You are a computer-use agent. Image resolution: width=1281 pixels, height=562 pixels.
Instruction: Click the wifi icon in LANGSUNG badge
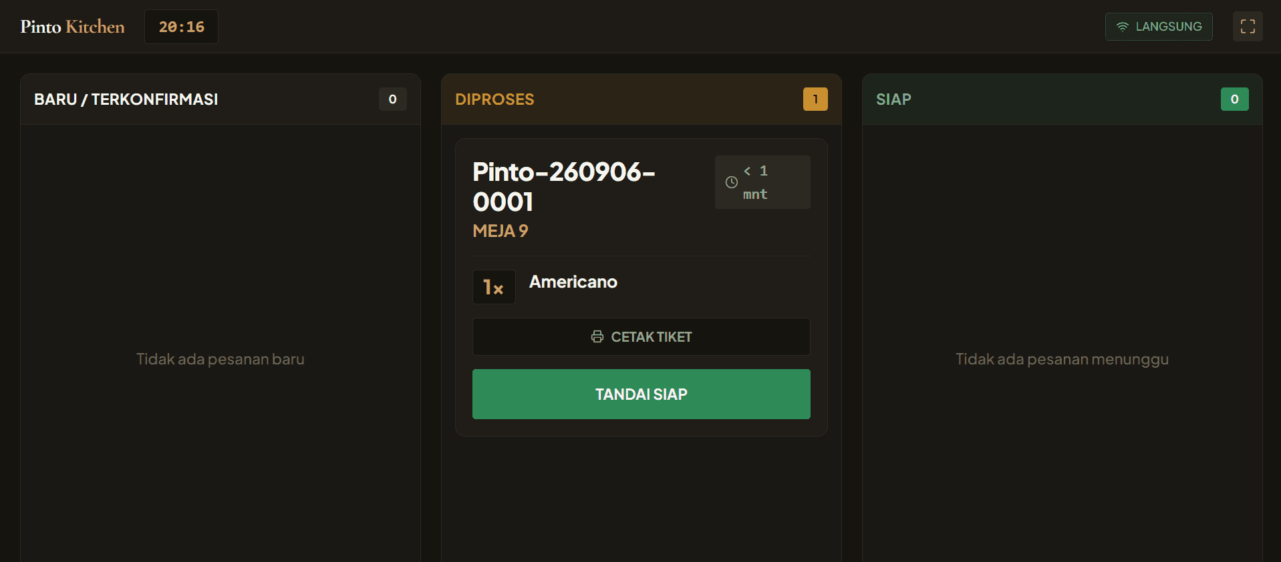(x=1123, y=27)
